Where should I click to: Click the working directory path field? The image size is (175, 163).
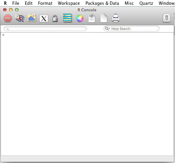[x=45, y=29]
